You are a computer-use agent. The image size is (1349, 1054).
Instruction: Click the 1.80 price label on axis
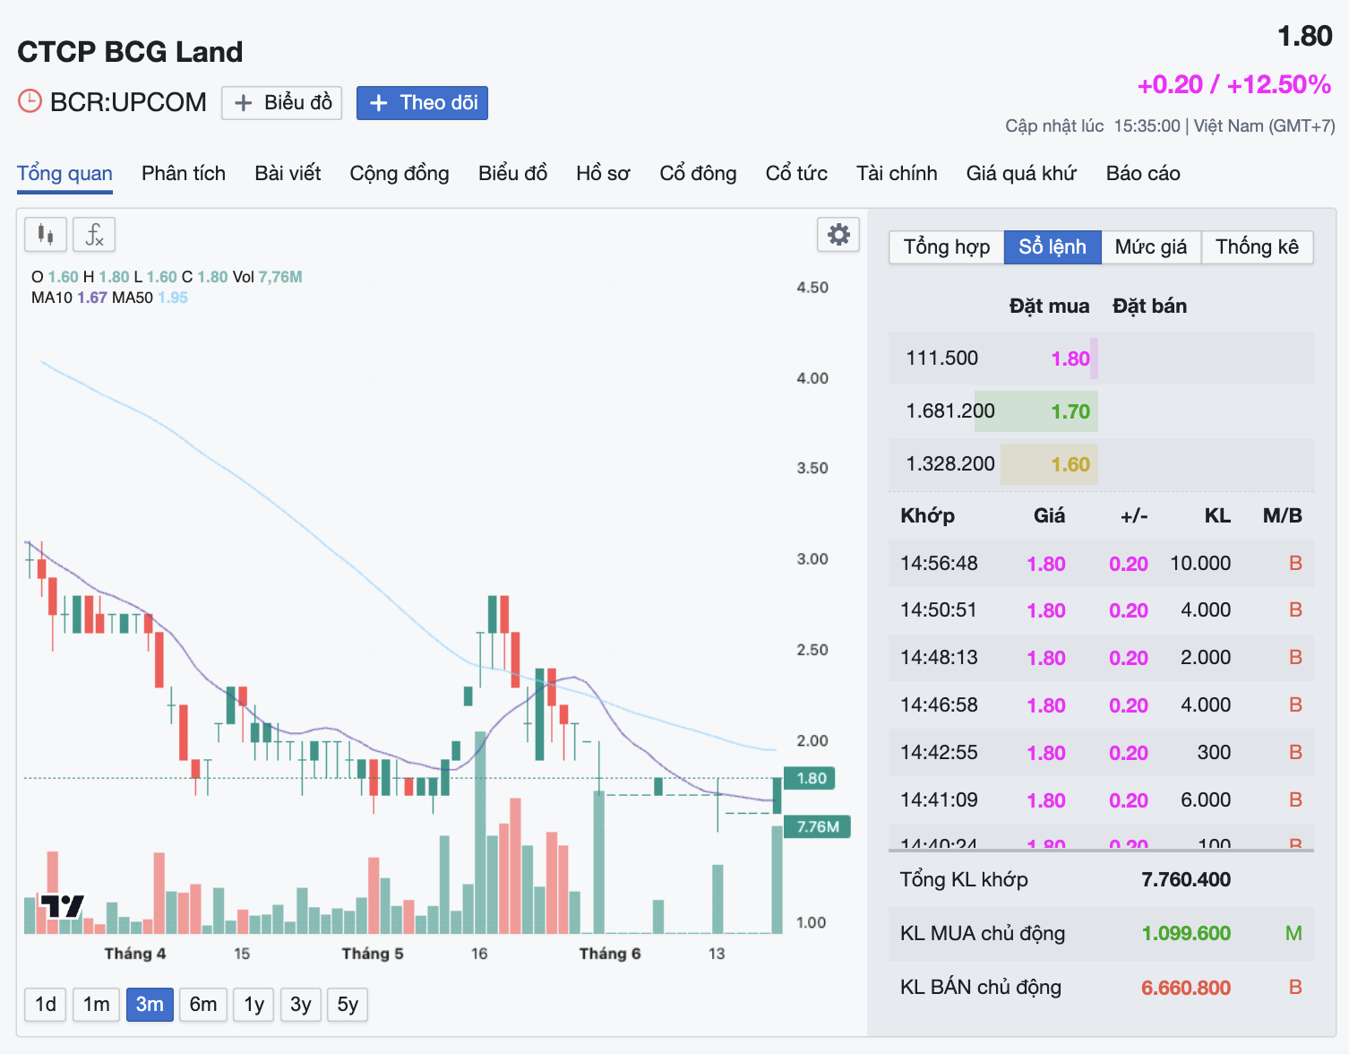(x=810, y=778)
